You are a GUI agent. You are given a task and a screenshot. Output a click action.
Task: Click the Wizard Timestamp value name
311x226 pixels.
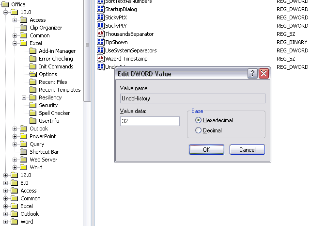(x=126, y=59)
